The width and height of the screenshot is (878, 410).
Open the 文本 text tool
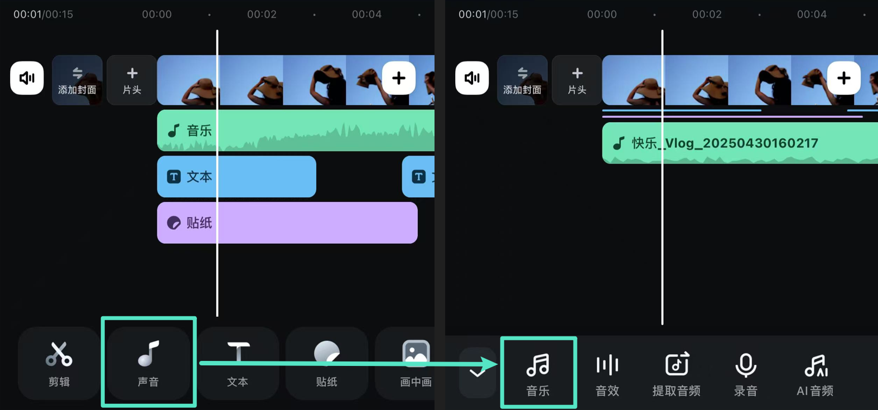238,363
